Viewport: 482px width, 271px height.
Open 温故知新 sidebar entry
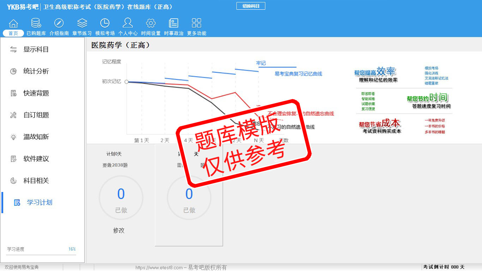point(36,137)
